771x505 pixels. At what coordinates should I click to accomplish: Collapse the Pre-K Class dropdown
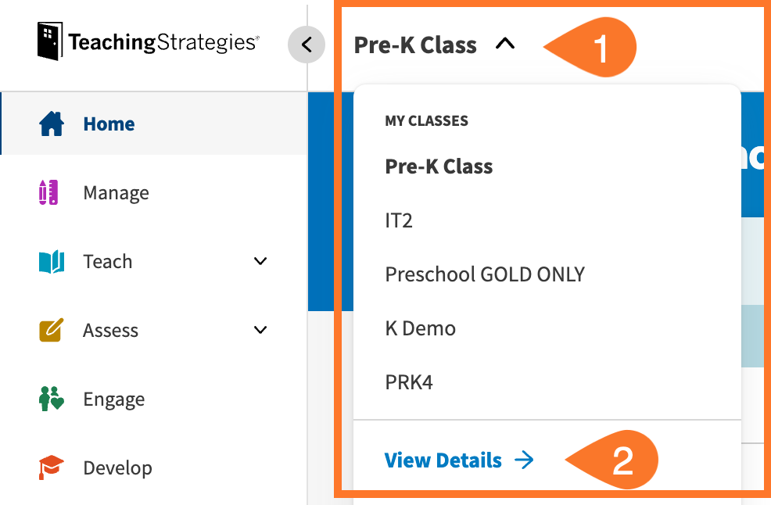[x=505, y=45]
